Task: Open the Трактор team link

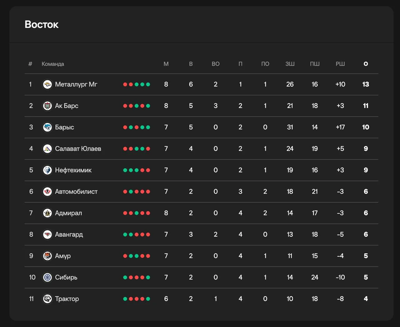Action: [67, 299]
